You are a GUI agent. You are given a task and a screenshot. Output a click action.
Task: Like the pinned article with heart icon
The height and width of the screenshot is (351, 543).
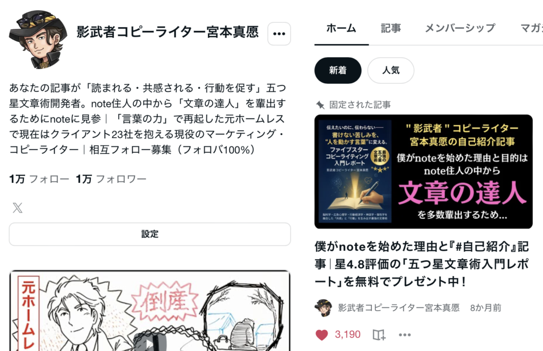[x=322, y=335]
